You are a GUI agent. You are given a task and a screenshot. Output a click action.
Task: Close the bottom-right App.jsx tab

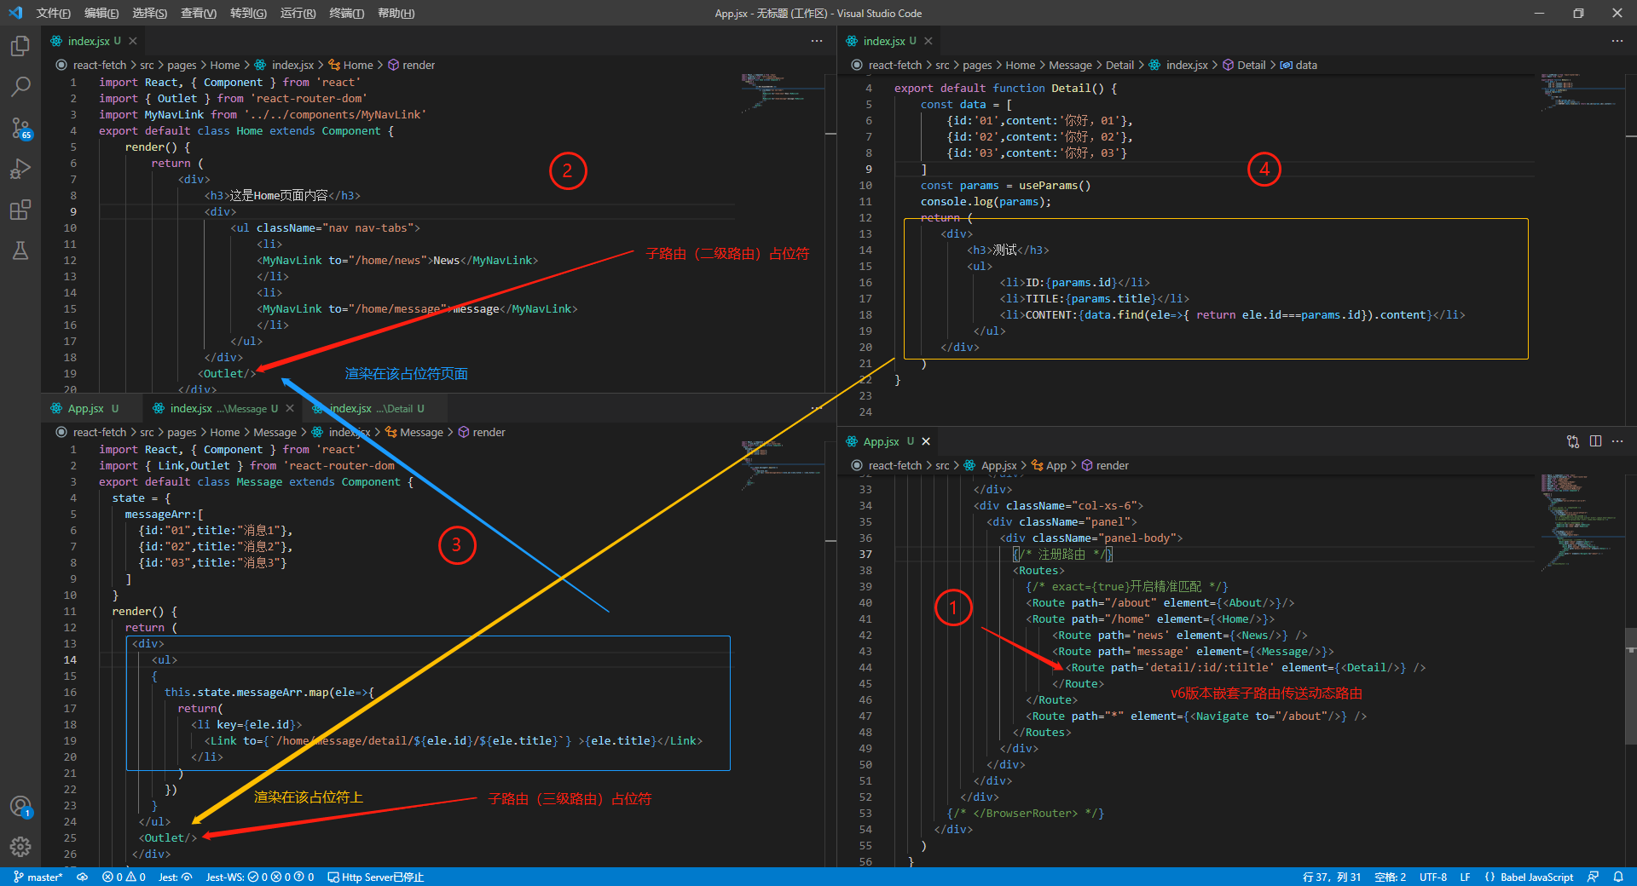coord(926,441)
